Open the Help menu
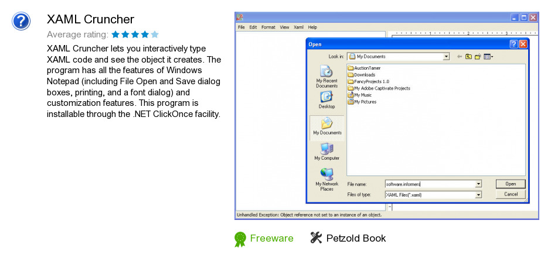This screenshot has height=265, width=551. 312,27
